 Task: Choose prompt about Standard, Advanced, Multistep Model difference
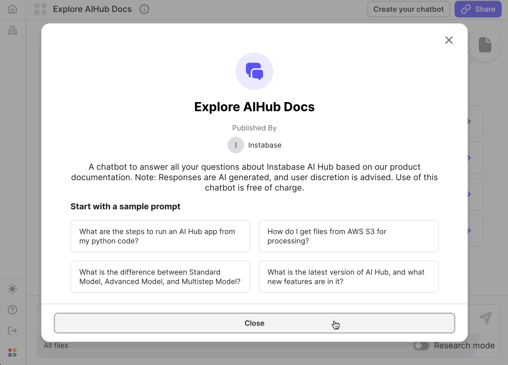click(160, 277)
